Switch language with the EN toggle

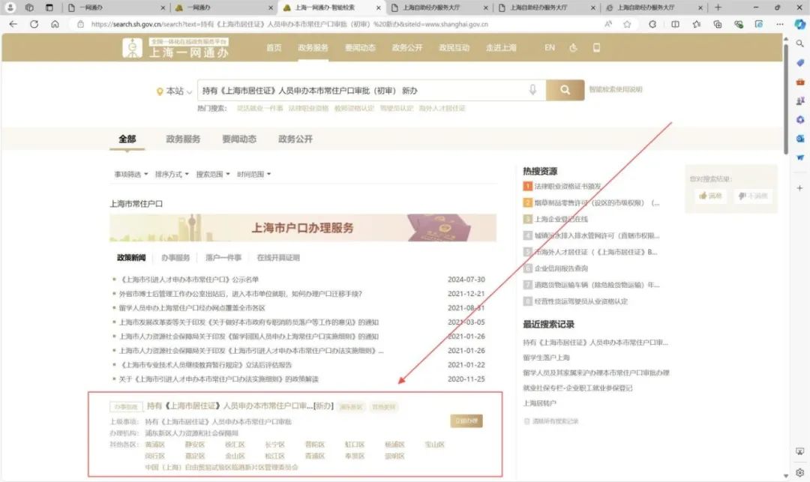pos(550,48)
